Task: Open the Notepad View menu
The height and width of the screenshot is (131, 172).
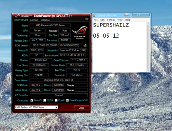Action: click(x=120, y=20)
